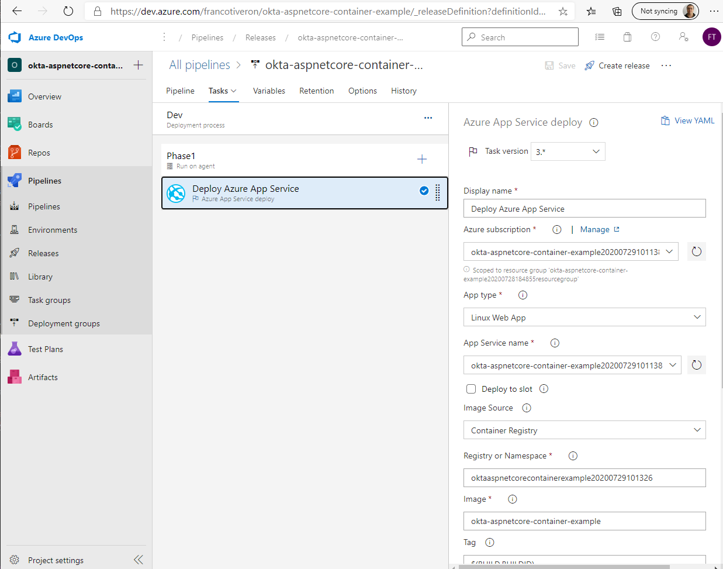The image size is (723, 569).
Task: Open the Dev stage more options menu
Action: point(428,118)
